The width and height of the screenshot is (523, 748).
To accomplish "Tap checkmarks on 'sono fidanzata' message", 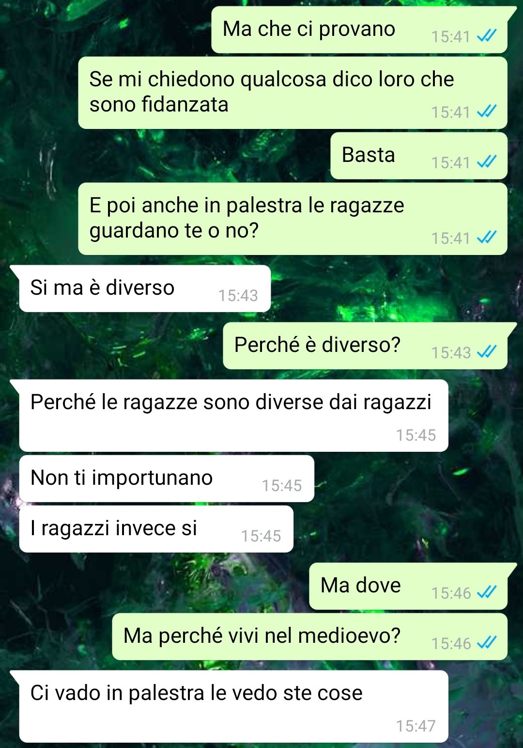I will (x=487, y=111).
